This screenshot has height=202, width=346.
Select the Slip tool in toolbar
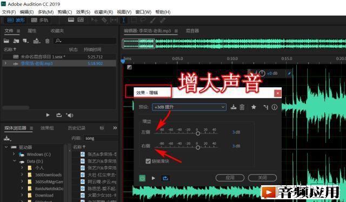[x=114, y=20]
